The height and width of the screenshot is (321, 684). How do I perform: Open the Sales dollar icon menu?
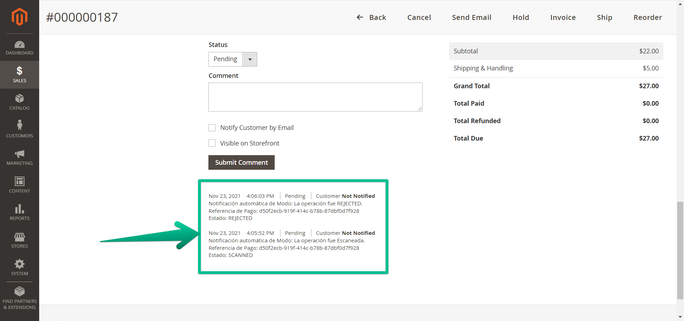click(19, 71)
